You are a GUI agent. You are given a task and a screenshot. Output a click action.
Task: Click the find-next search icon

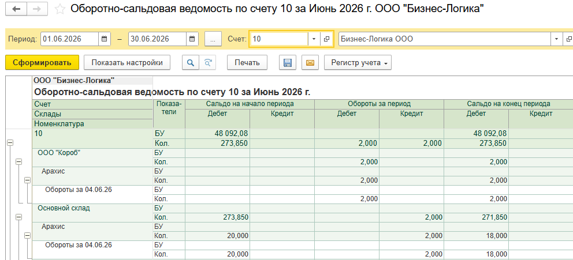point(207,62)
